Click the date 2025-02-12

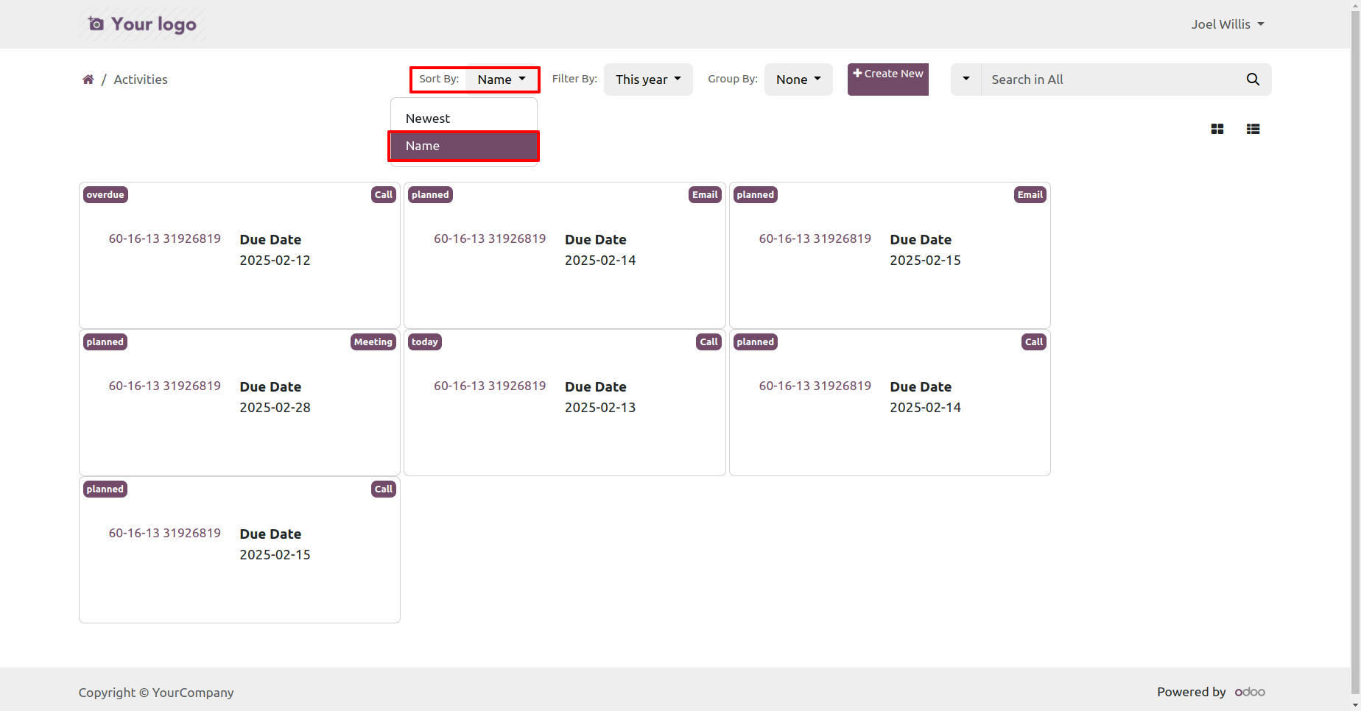275,261
